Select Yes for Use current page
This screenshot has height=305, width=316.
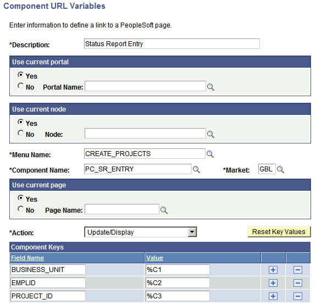[x=20, y=198]
